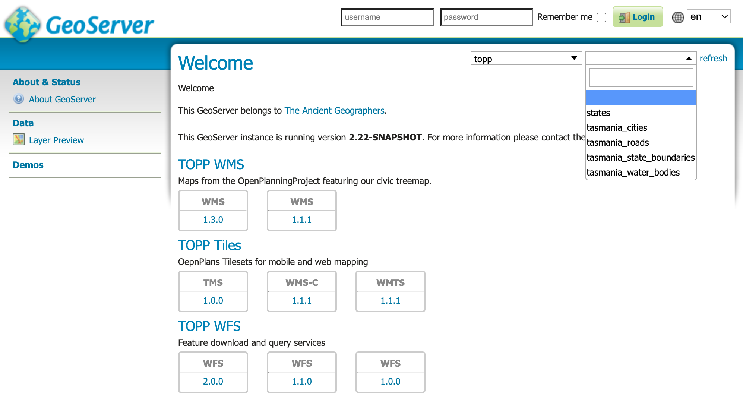Screen dimensions: 743x401
Task: Select states from the layer list
Action: (x=641, y=113)
